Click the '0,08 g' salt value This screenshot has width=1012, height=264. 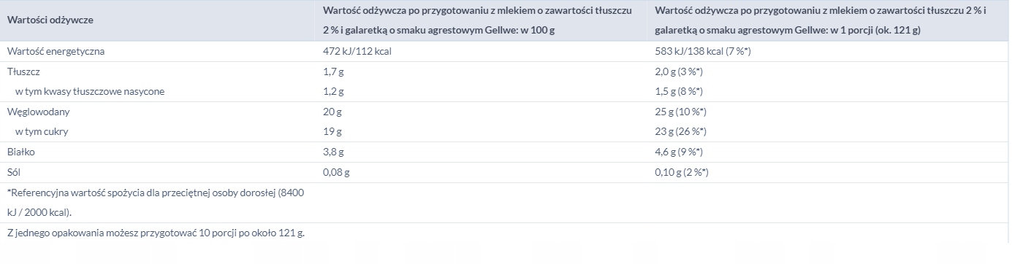coord(336,173)
